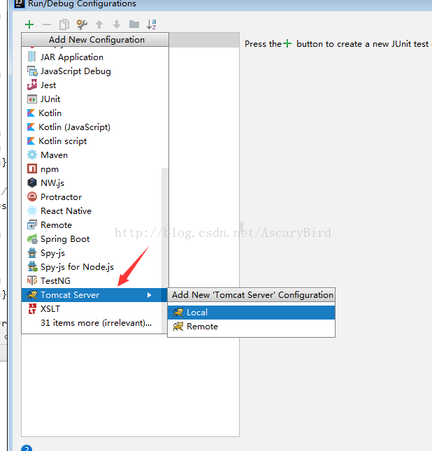The height and width of the screenshot is (451, 432).
Task: Click the Sort Configurations a-z icon
Action: (x=152, y=24)
